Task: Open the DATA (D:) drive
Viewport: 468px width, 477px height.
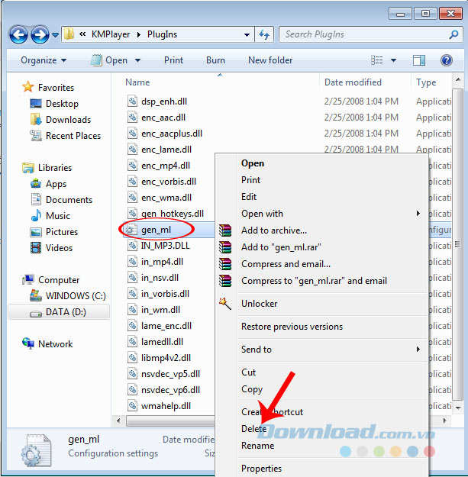Action: click(59, 312)
